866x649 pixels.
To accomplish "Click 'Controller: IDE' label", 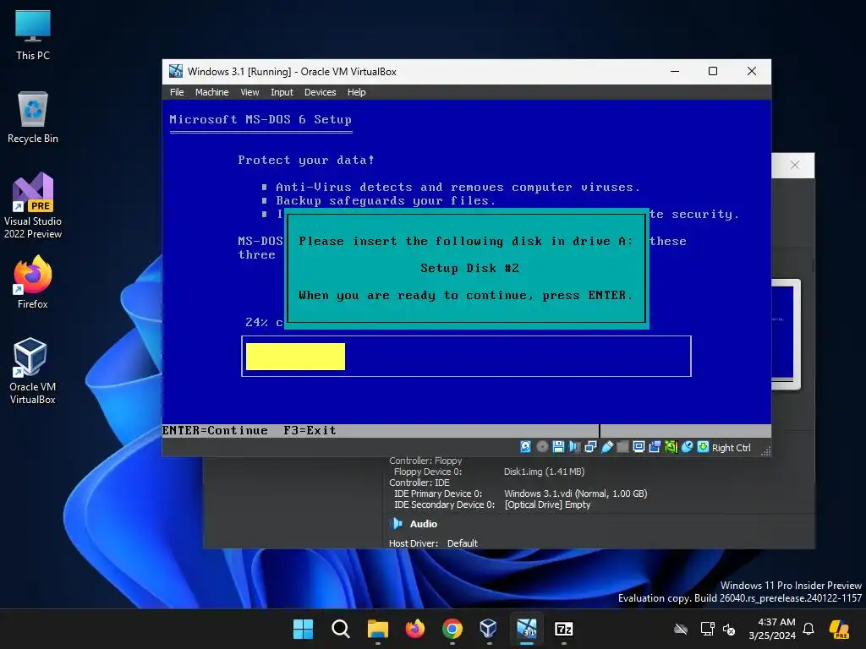I will [x=419, y=483].
